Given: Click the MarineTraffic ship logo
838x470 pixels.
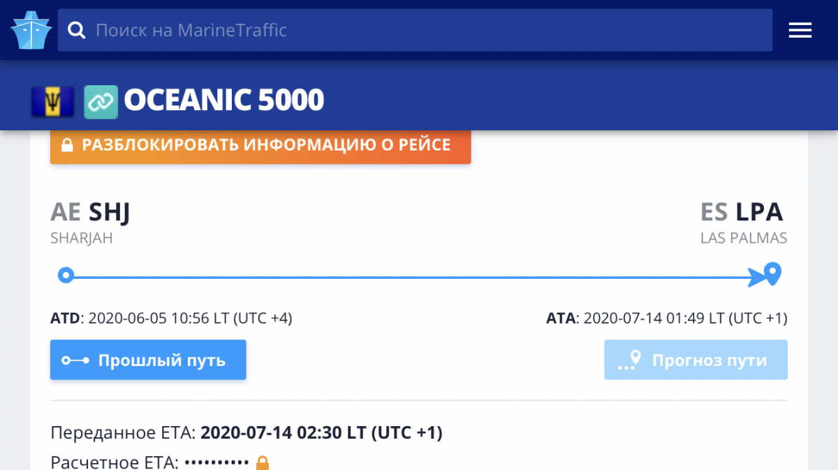Looking at the screenshot, I should [x=31, y=30].
